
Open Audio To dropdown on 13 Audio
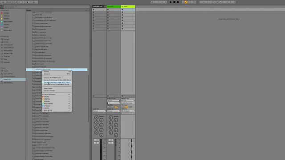click(114, 111)
